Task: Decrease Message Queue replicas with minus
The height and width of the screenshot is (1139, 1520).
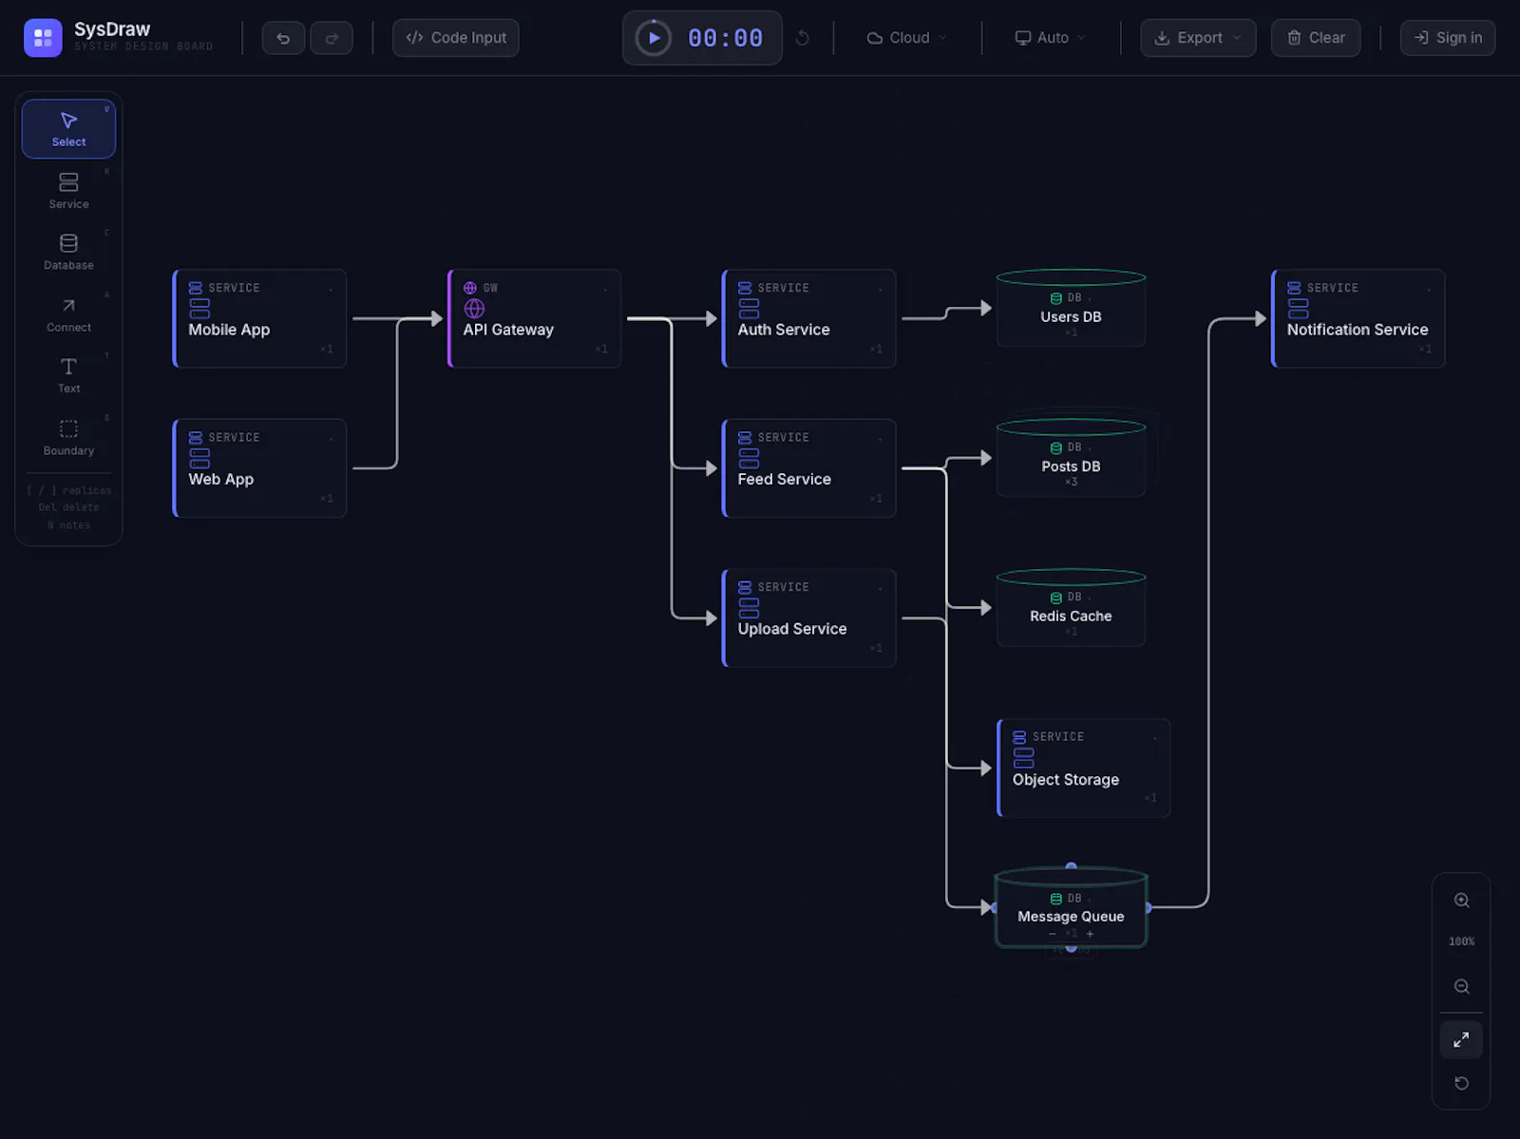Action: 1053,935
